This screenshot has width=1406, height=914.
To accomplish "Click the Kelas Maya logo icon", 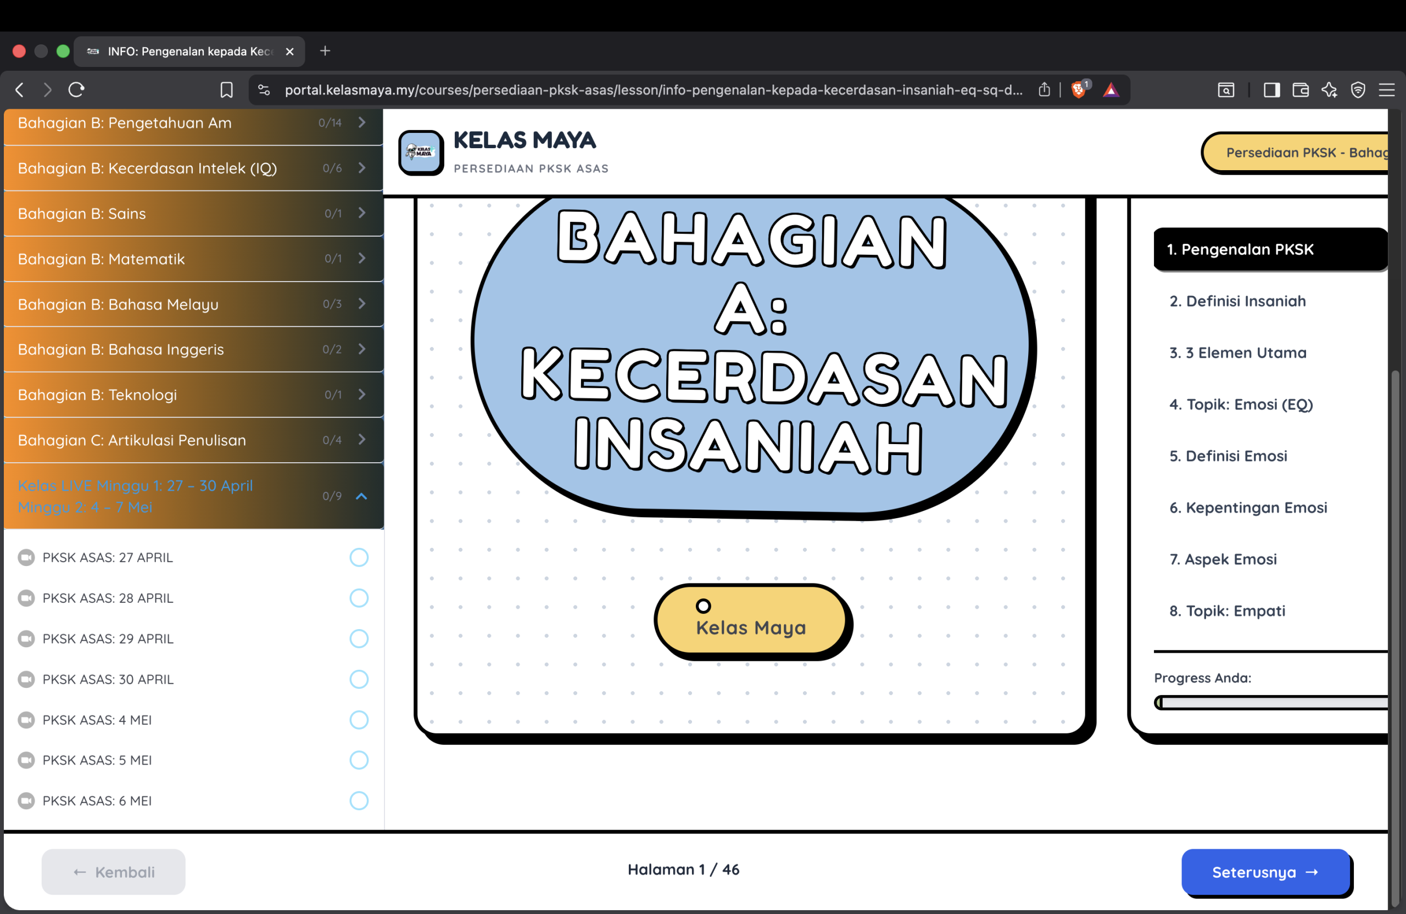I will pos(421,153).
